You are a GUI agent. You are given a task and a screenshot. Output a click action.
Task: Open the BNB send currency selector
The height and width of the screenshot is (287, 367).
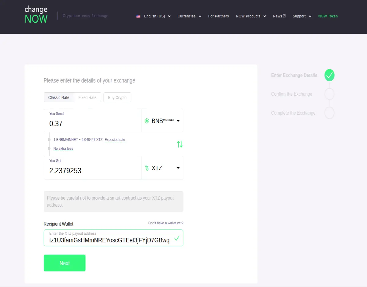[162, 121]
